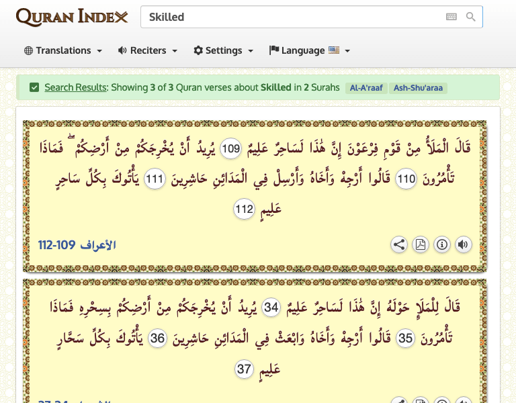Open the Quran Index logo homepage
Image resolution: width=516 pixels, height=403 pixels.
72,17
